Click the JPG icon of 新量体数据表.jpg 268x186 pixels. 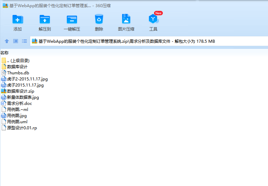click(4, 97)
